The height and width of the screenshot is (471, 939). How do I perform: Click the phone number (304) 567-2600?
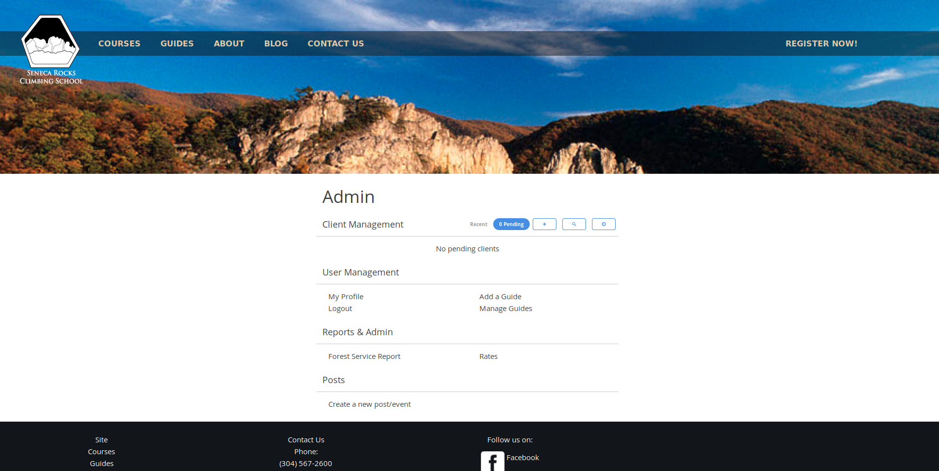(x=306, y=464)
